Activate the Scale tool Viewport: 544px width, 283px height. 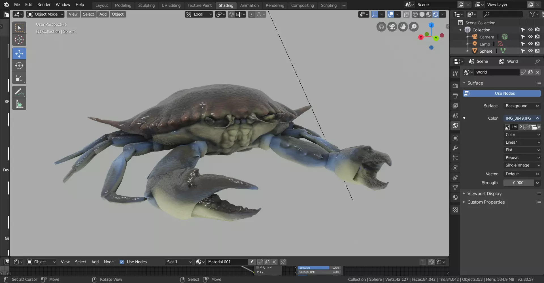[x=19, y=78]
